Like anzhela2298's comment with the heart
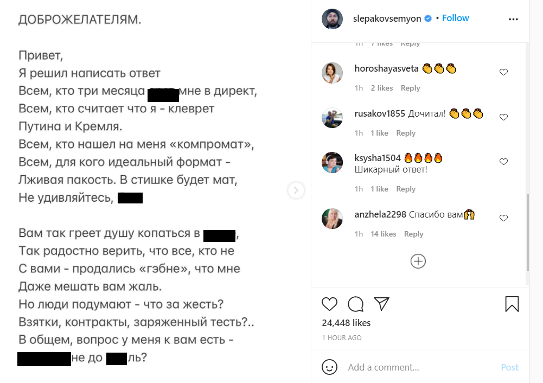Screen dimensions: 543x383 tap(503, 218)
